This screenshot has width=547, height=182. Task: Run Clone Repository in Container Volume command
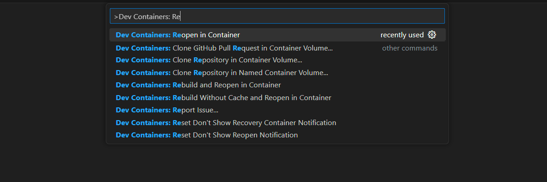tap(277, 60)
